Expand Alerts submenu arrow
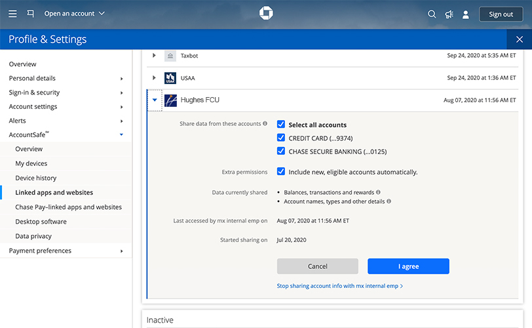The image size is (532, 328). [x=121, y=121]
